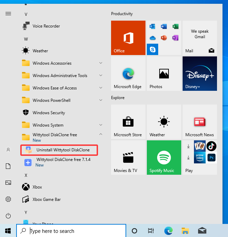Open TikTok in the Play tile
This screenshot has width=228, height=237.
tap(211, 146)
